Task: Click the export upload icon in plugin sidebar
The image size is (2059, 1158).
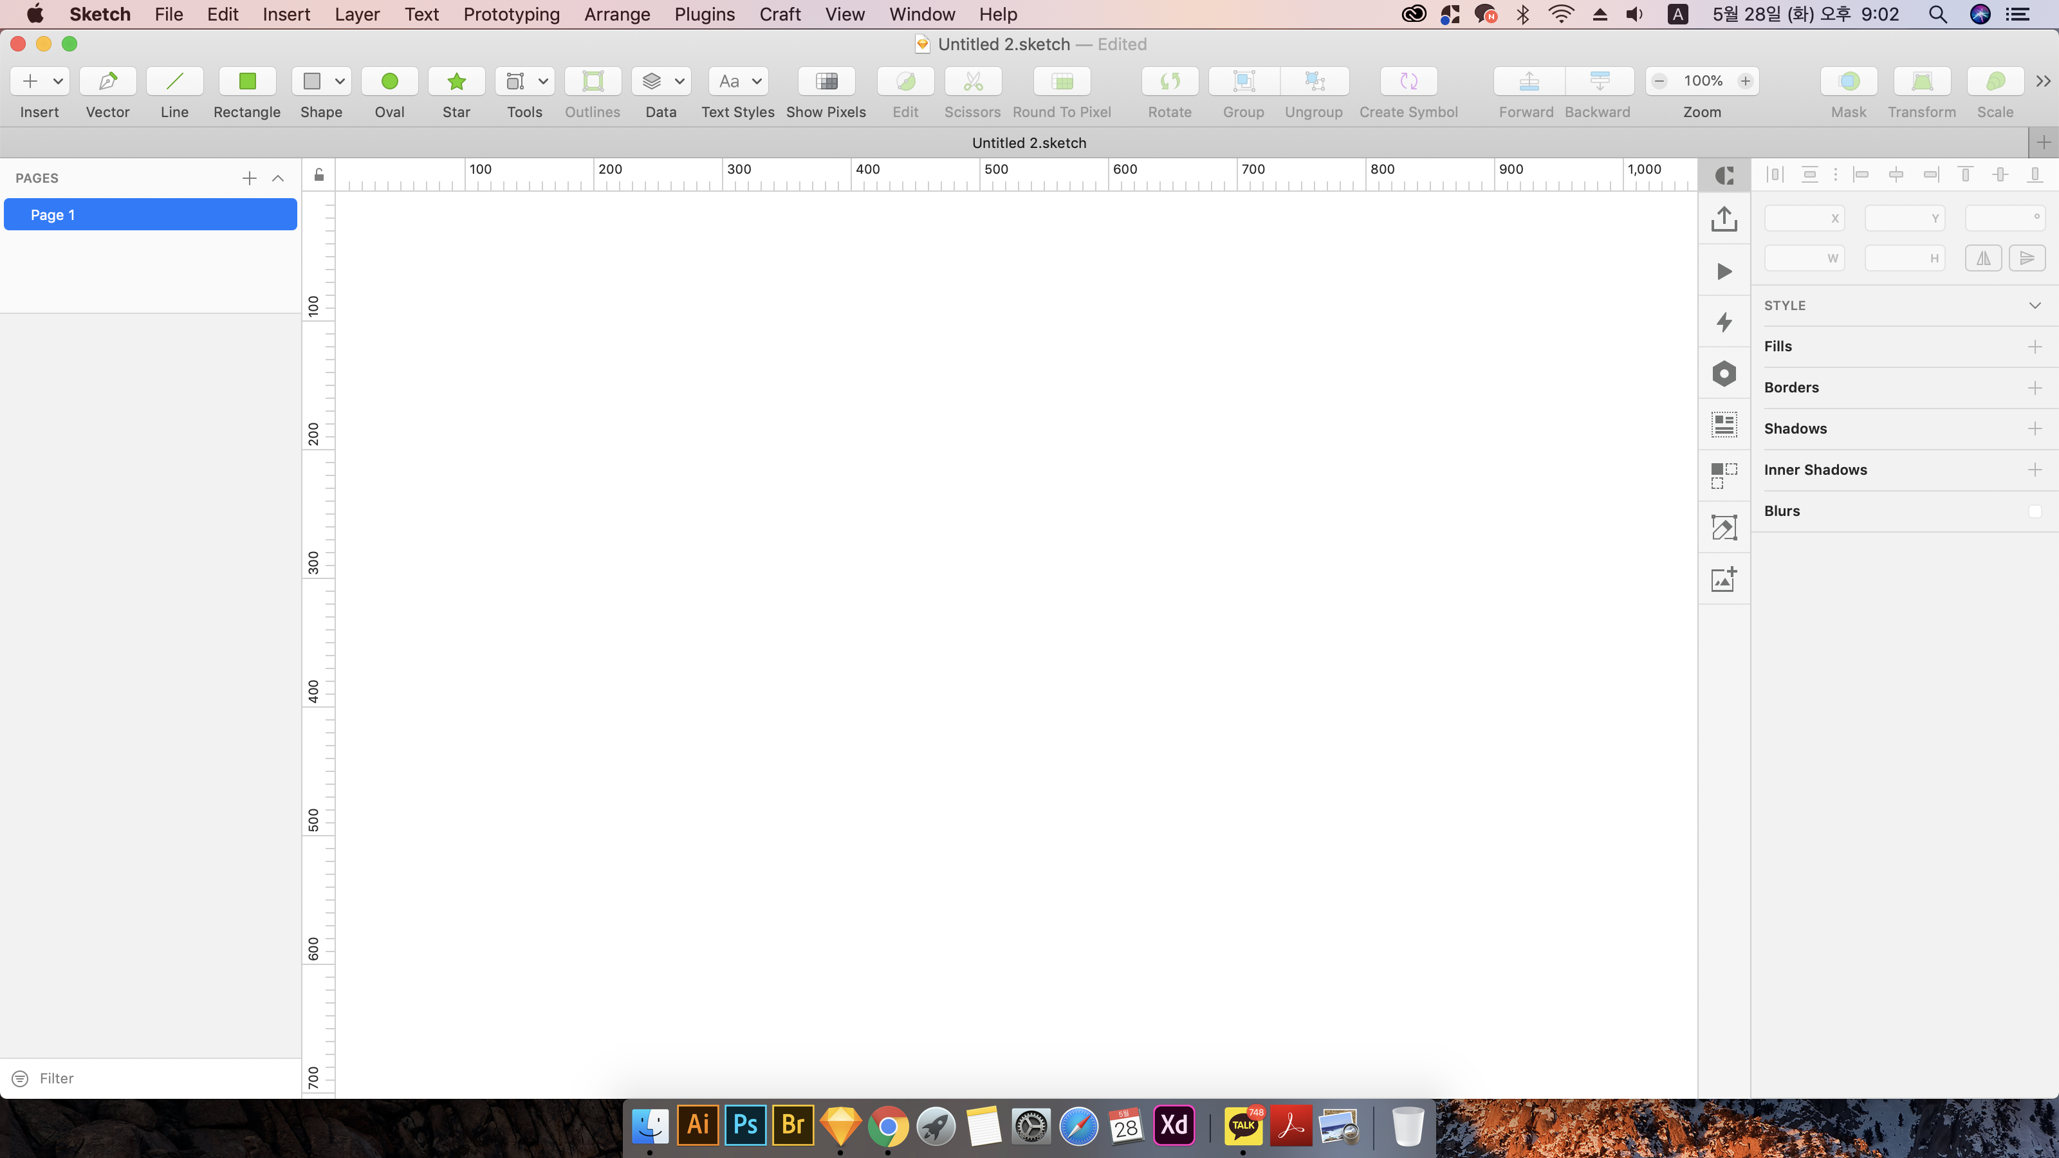Action: pos(1724,219)
